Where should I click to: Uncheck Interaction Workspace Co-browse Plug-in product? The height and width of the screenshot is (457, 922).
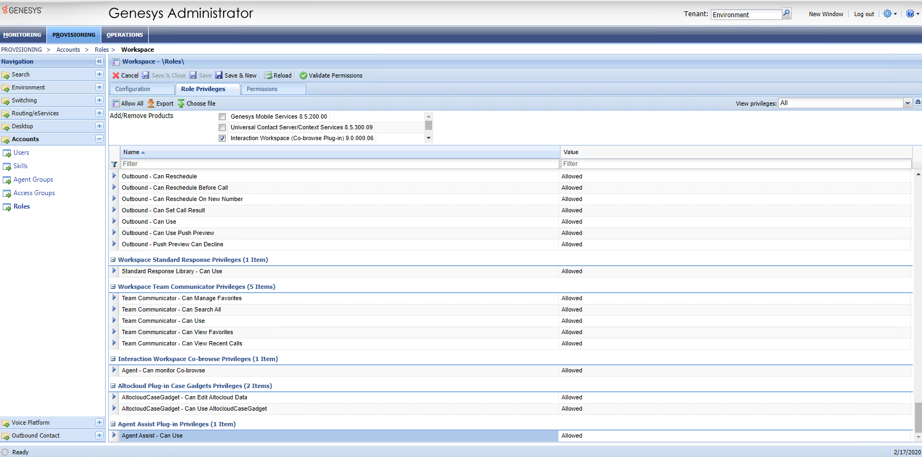click(x=222, y=138)
